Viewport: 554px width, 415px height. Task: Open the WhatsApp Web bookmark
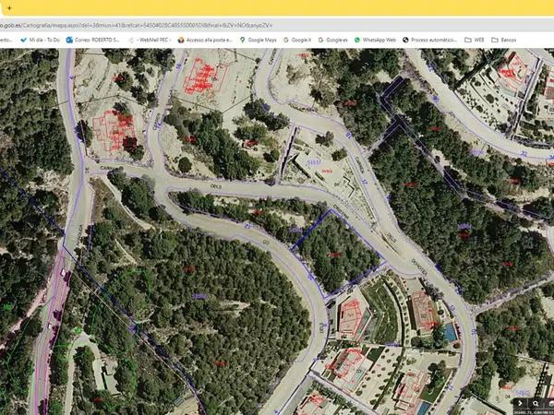(379, 41)
